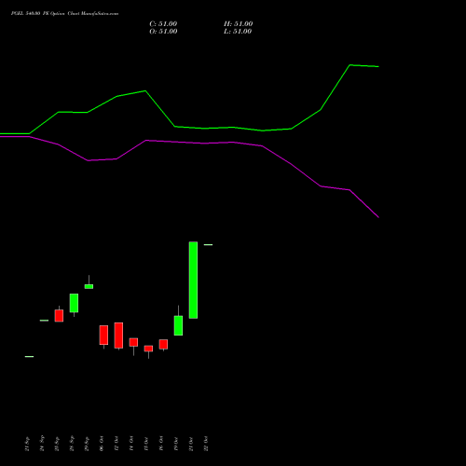466x466 pixels.
Task: Click the flat dash candle for 21 Sep
Action: click(x=29, y=357)
